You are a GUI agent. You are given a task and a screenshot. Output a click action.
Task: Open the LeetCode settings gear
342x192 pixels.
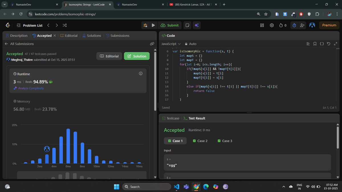pos(272,25)
